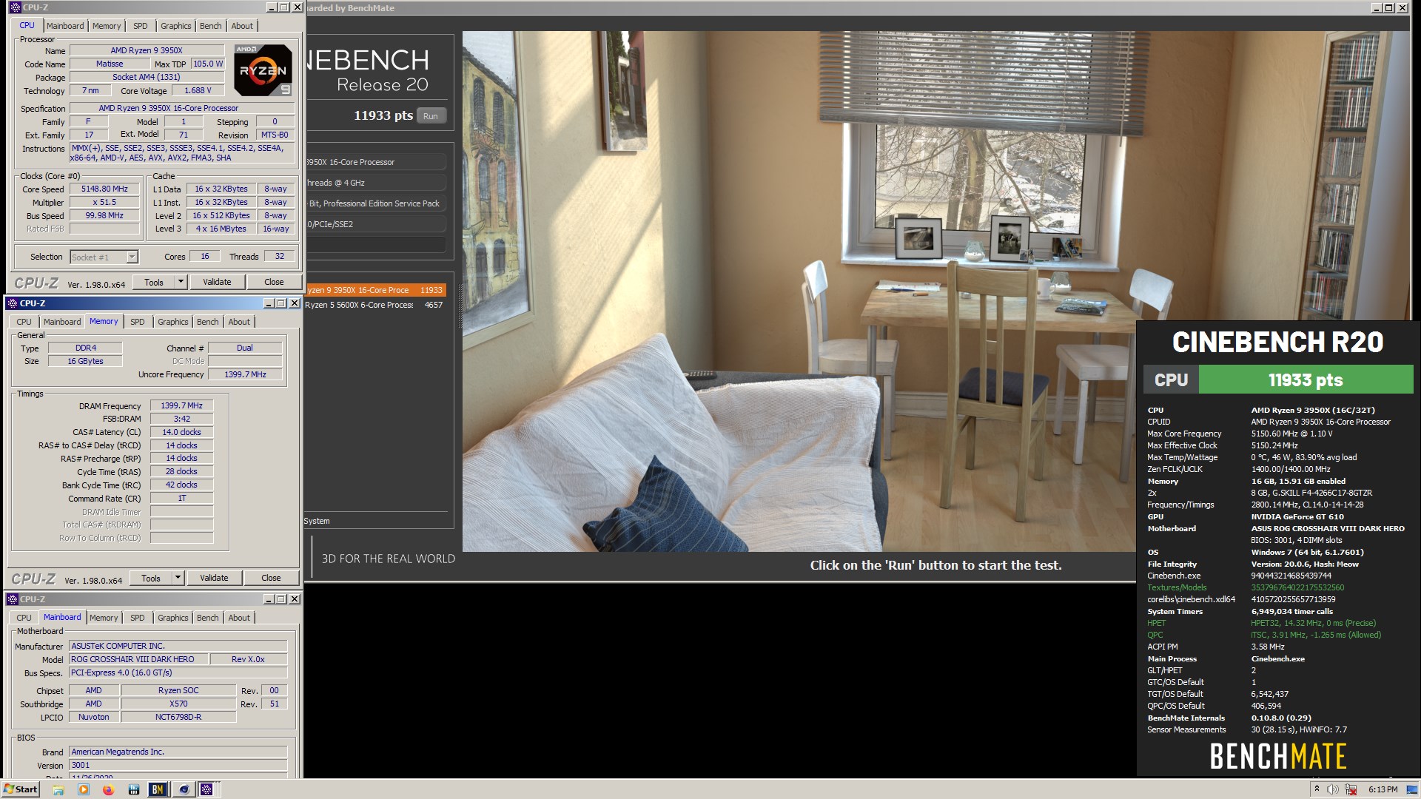The height and width of the screenshot is (799, 1421).
Task: Open Windows Explorer from the taskbar
Action: (58, 789)
